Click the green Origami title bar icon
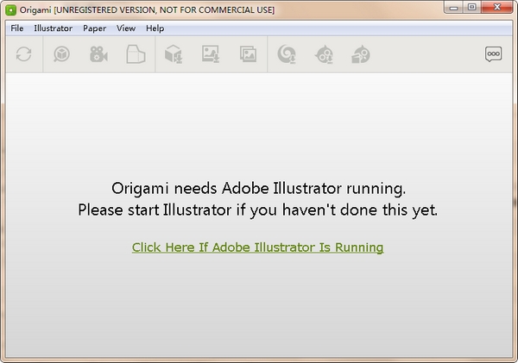The image size is (518, 363). [11, 10]
